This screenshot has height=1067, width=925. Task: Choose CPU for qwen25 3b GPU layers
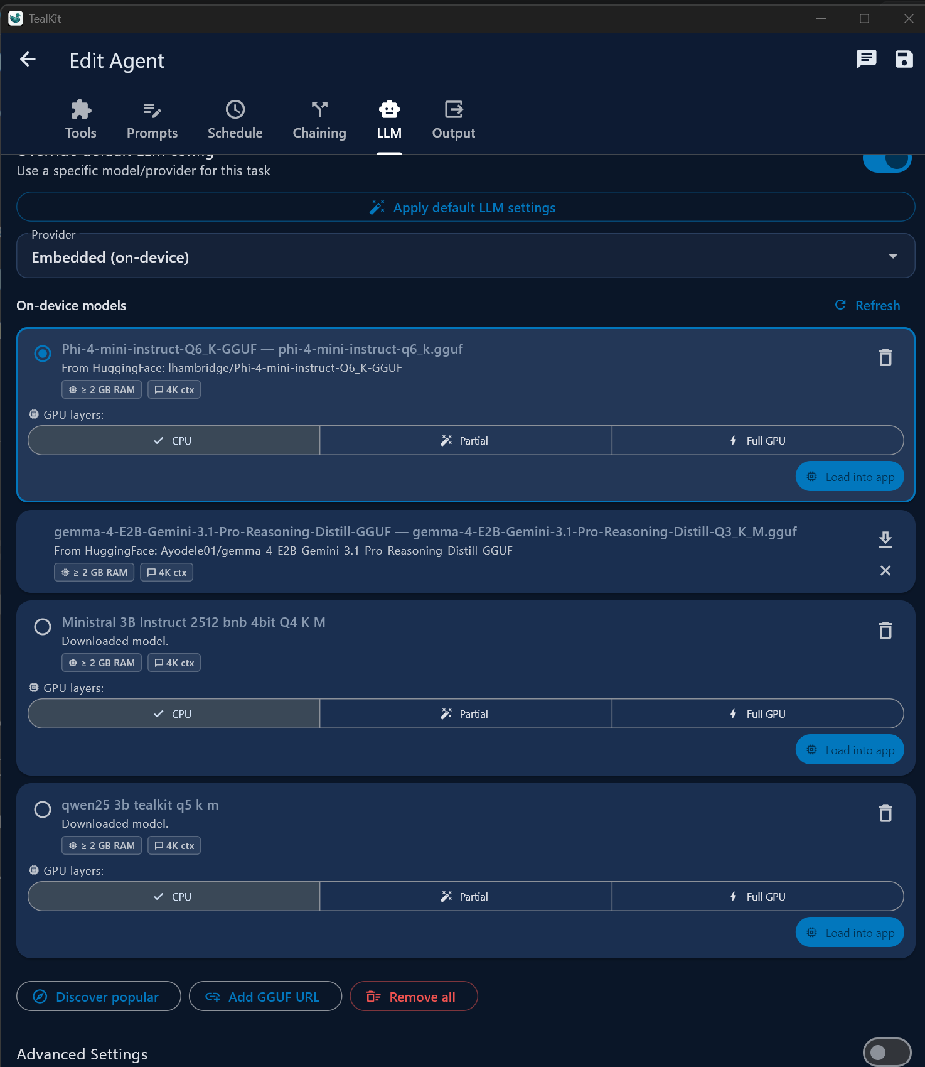(x=174, y=897)
